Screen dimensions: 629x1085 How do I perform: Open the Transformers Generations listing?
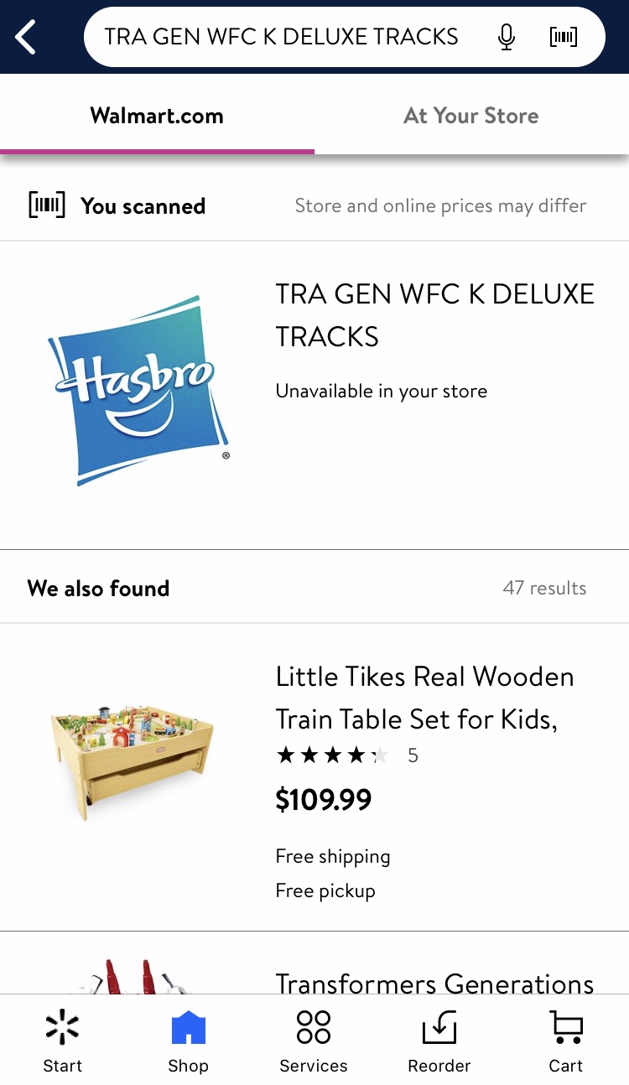pyautogui.click(x=434, y=983)
